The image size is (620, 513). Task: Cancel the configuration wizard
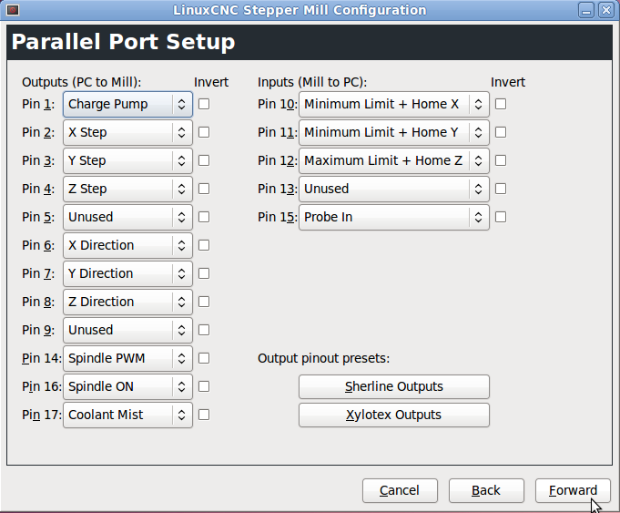pos(400,490)
